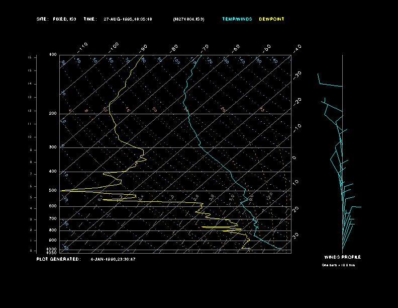This screenshot has height=308, width=398.
Task: Click the TEMP/WINDS legend label
Action: [x=237, y=19]
